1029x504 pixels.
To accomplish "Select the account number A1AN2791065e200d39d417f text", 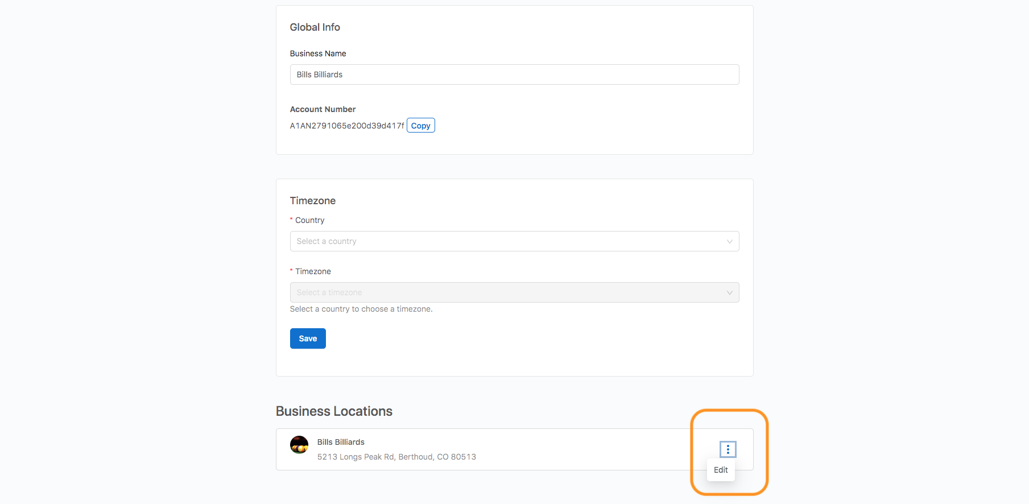I will click(347, 126).
